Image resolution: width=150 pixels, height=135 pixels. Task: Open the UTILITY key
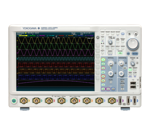(102, 53)
